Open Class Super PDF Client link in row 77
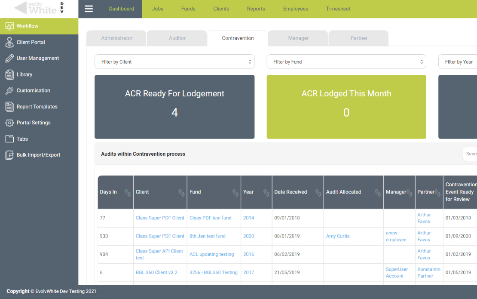477x299 pixels. tap(160, 218)
